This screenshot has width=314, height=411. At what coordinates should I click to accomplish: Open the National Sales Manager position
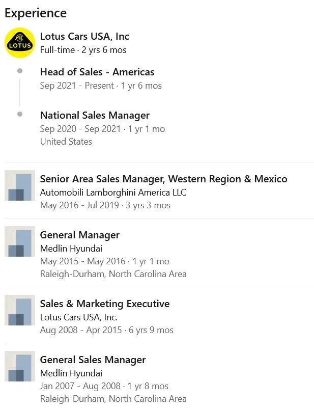click(x=95, y=115)
